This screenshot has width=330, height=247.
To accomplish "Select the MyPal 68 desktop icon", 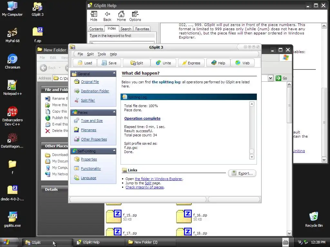I will 13,35.
